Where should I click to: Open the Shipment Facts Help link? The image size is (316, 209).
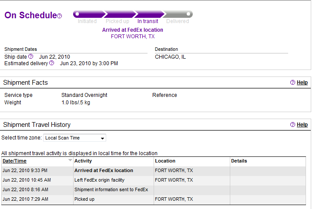[x=302, y=83]
